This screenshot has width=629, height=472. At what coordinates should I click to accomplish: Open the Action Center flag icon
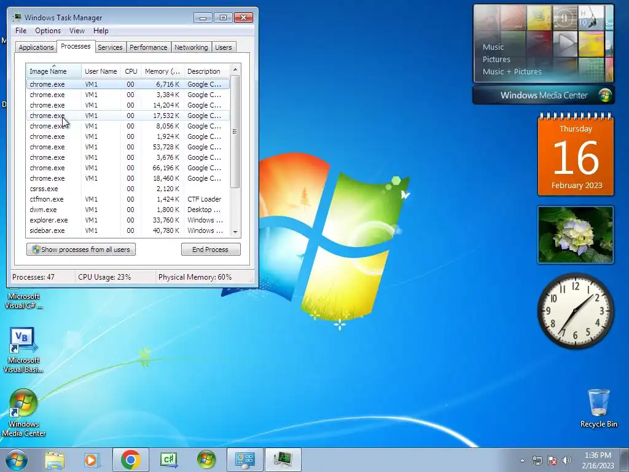click(552, 460)
